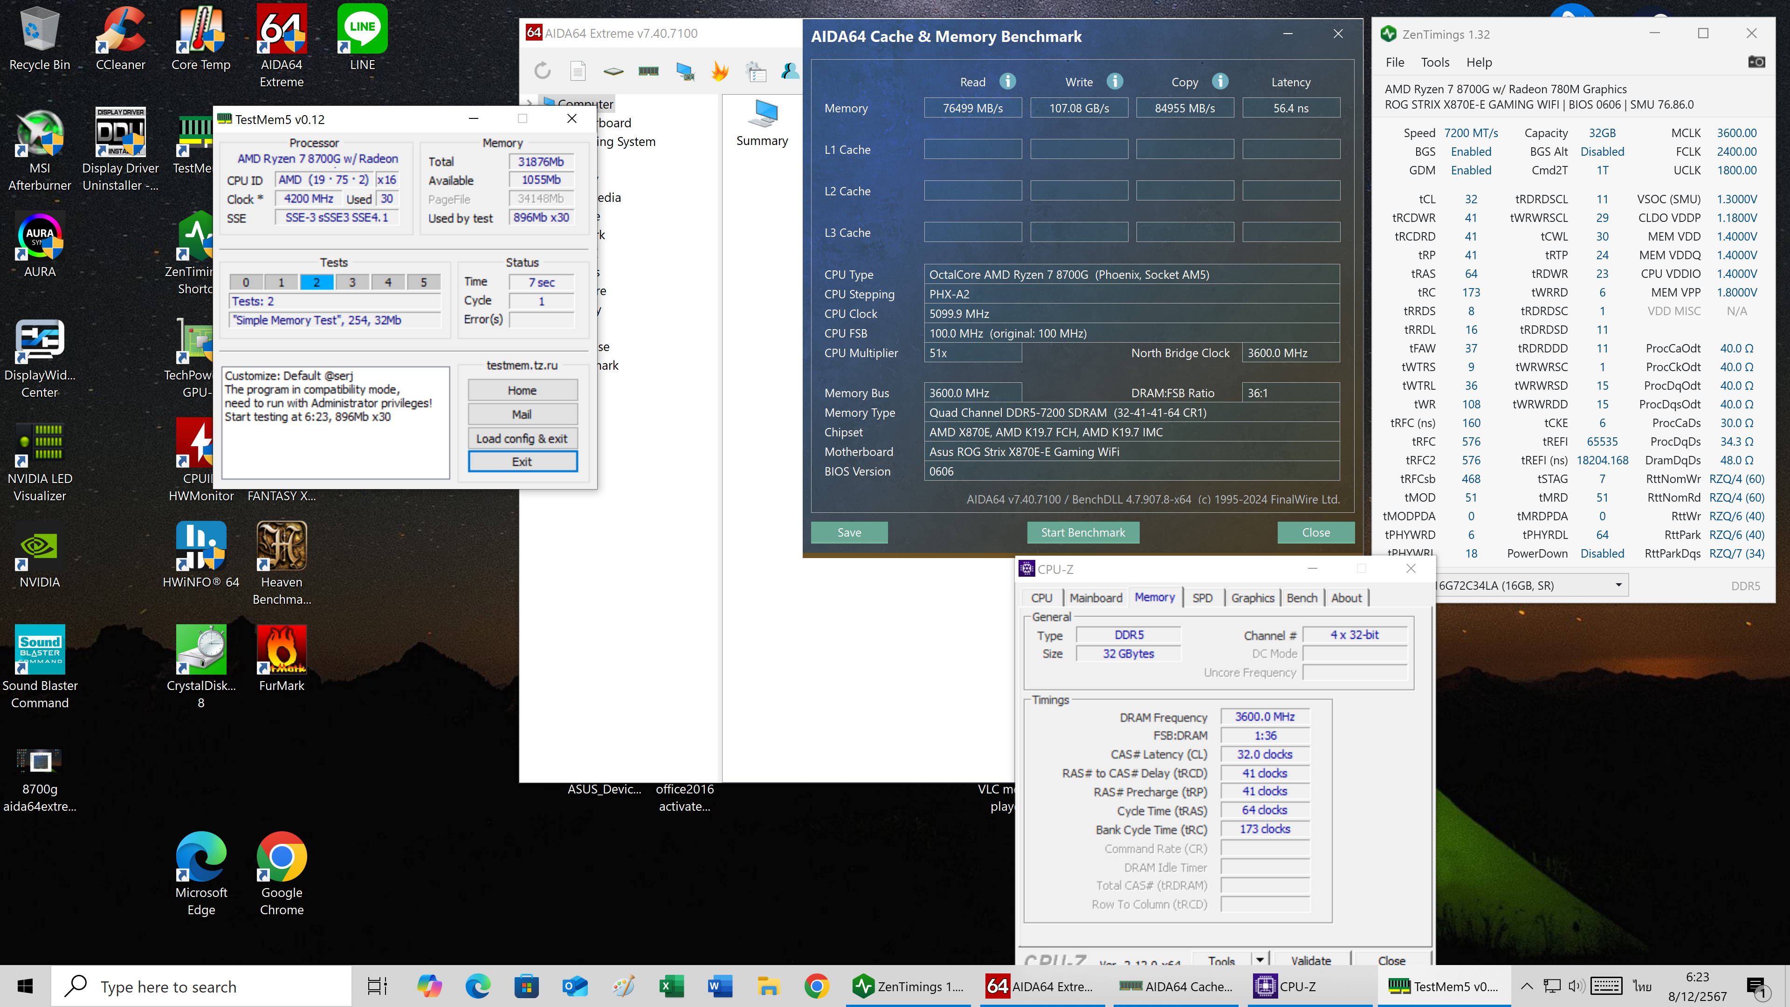Click the green Close button in AIDA64 benchmark
This screenshot has width=1790, height=1007.
tap(1315, 532)
